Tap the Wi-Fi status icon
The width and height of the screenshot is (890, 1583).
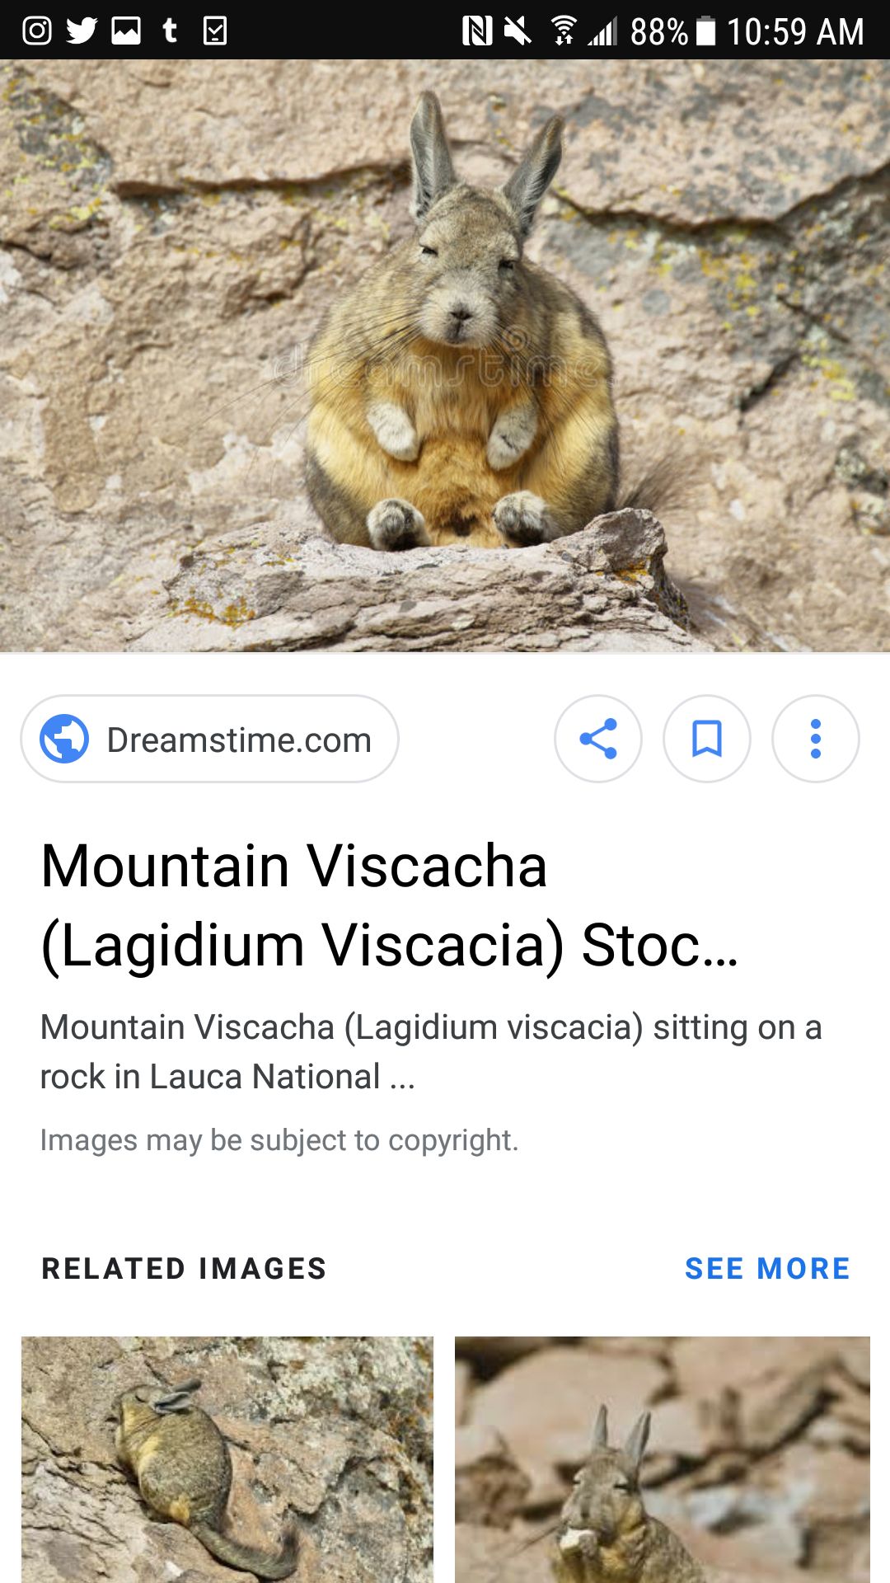(x=564, y=31)
